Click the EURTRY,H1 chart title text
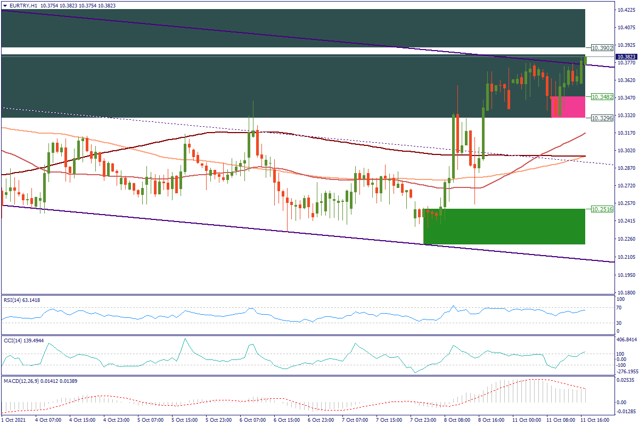639x426 pixels. coord(24,5)
